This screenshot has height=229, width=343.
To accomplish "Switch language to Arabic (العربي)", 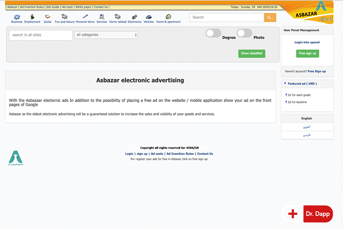I will tap(307, 127).
